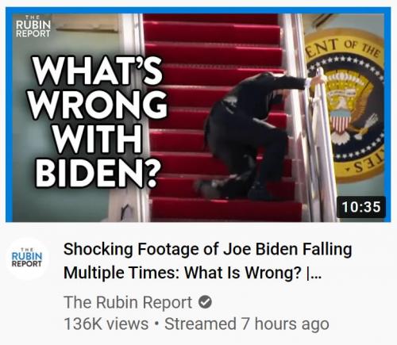Select the 'Multiple Times: What Is Wrong?' title line
This screenshot has width=397, height=345.
click(183, 273)
